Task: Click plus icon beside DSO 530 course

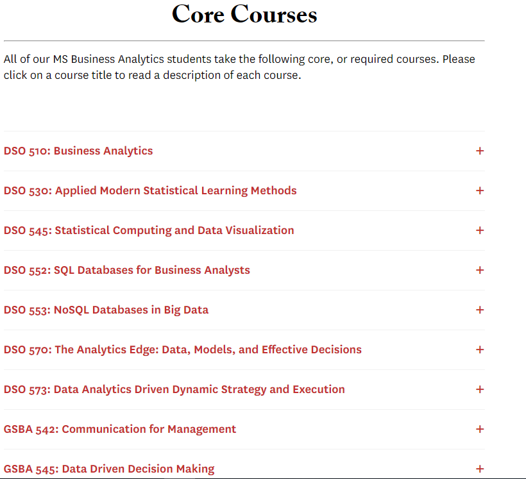Action: [480, 190]
